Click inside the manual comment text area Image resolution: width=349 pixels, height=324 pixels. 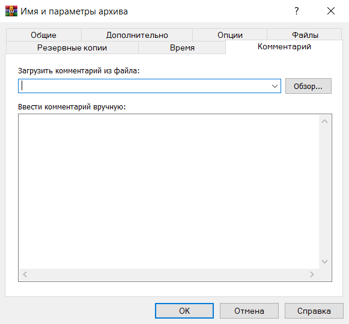coord(169,192)
